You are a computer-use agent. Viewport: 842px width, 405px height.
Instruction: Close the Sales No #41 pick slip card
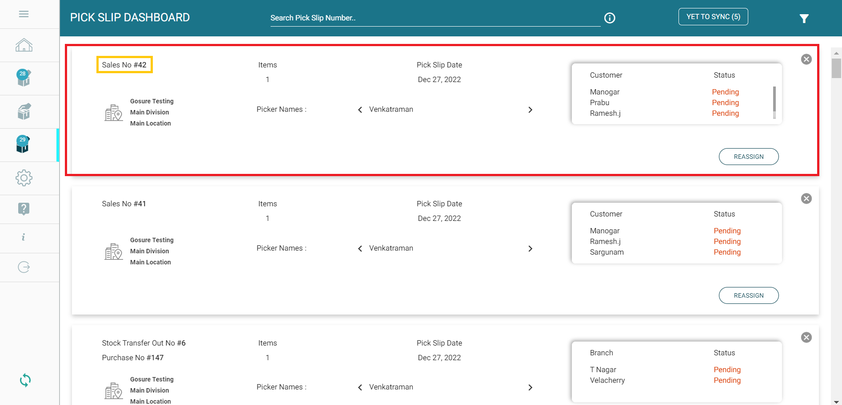806,198
